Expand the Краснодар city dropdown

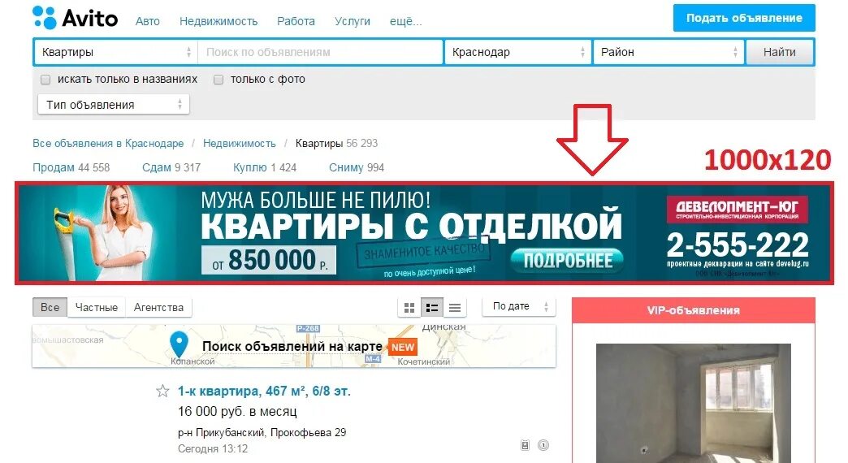(517, 52)
